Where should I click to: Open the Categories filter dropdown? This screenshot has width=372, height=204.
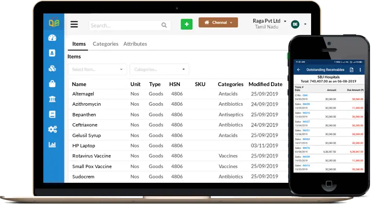click(159, 69)
